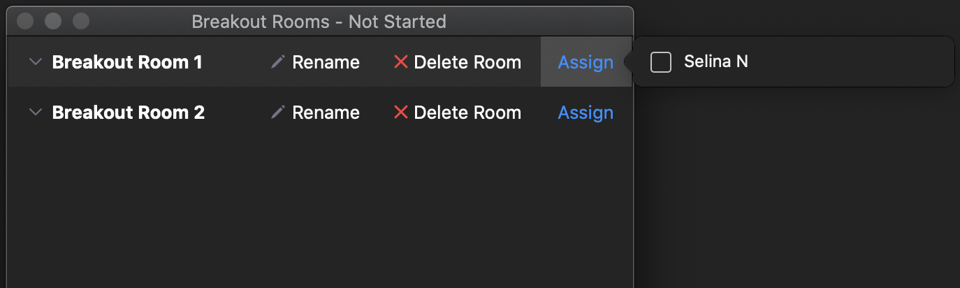
Task: Minimize the Breakout Rooms window
Action: tap(53, 21)
